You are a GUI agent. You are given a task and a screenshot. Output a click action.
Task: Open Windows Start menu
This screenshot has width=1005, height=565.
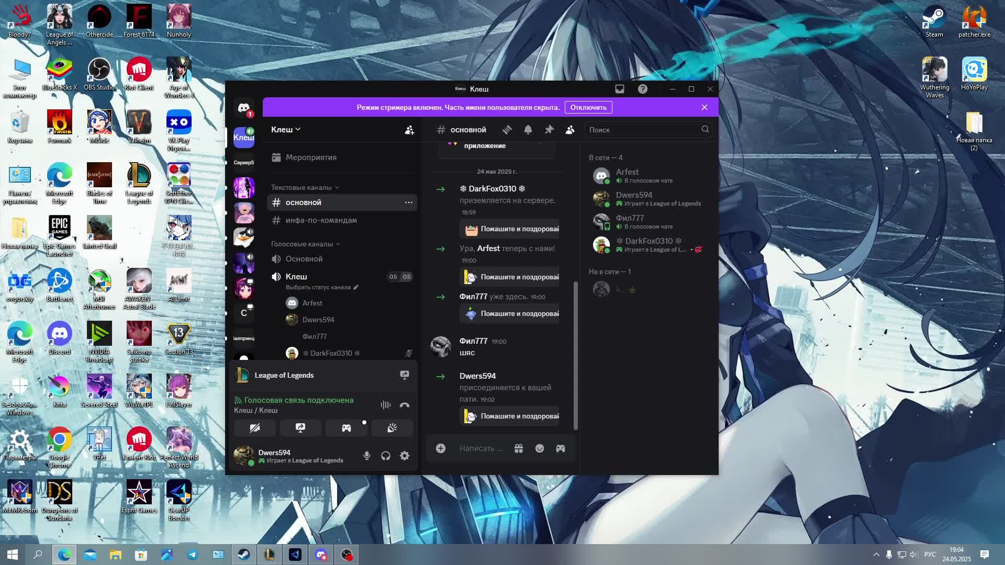tap(13, 555)
